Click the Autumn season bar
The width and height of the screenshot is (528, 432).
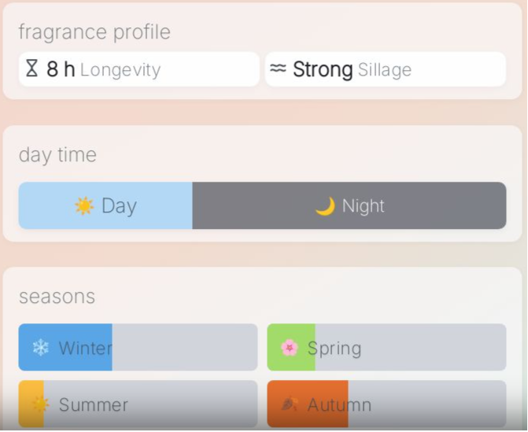pyautogui.click(x=386, y=404)
